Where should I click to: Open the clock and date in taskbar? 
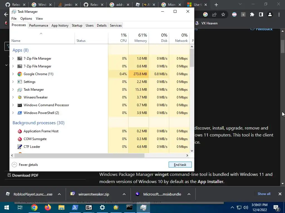(260, 207)
